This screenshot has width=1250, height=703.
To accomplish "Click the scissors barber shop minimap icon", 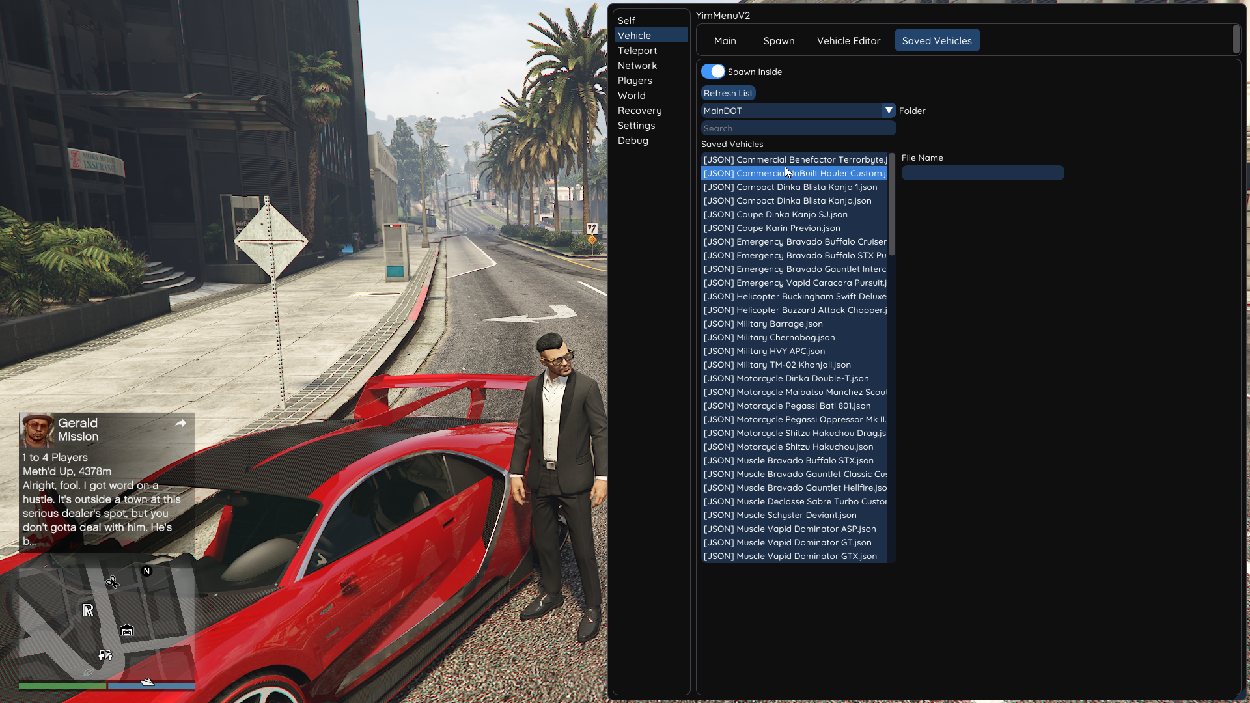I will click(113, 582).
